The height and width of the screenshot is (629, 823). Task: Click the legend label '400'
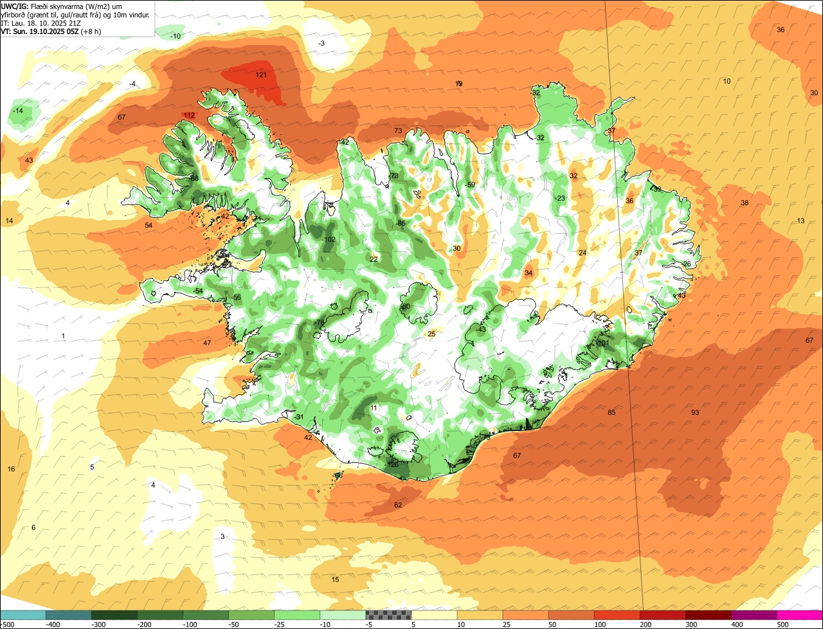point(738,624)
